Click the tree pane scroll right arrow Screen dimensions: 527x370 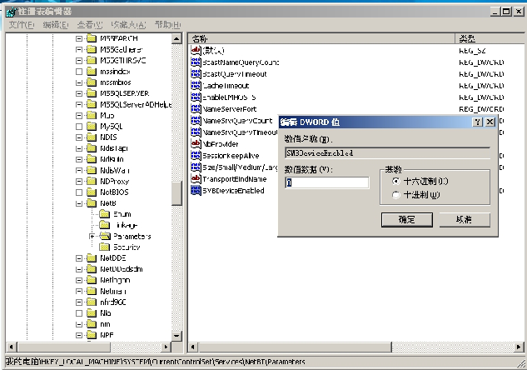click(166, 347)
